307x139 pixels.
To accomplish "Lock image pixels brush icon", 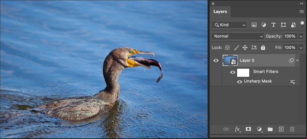I will tap(236, 47).
